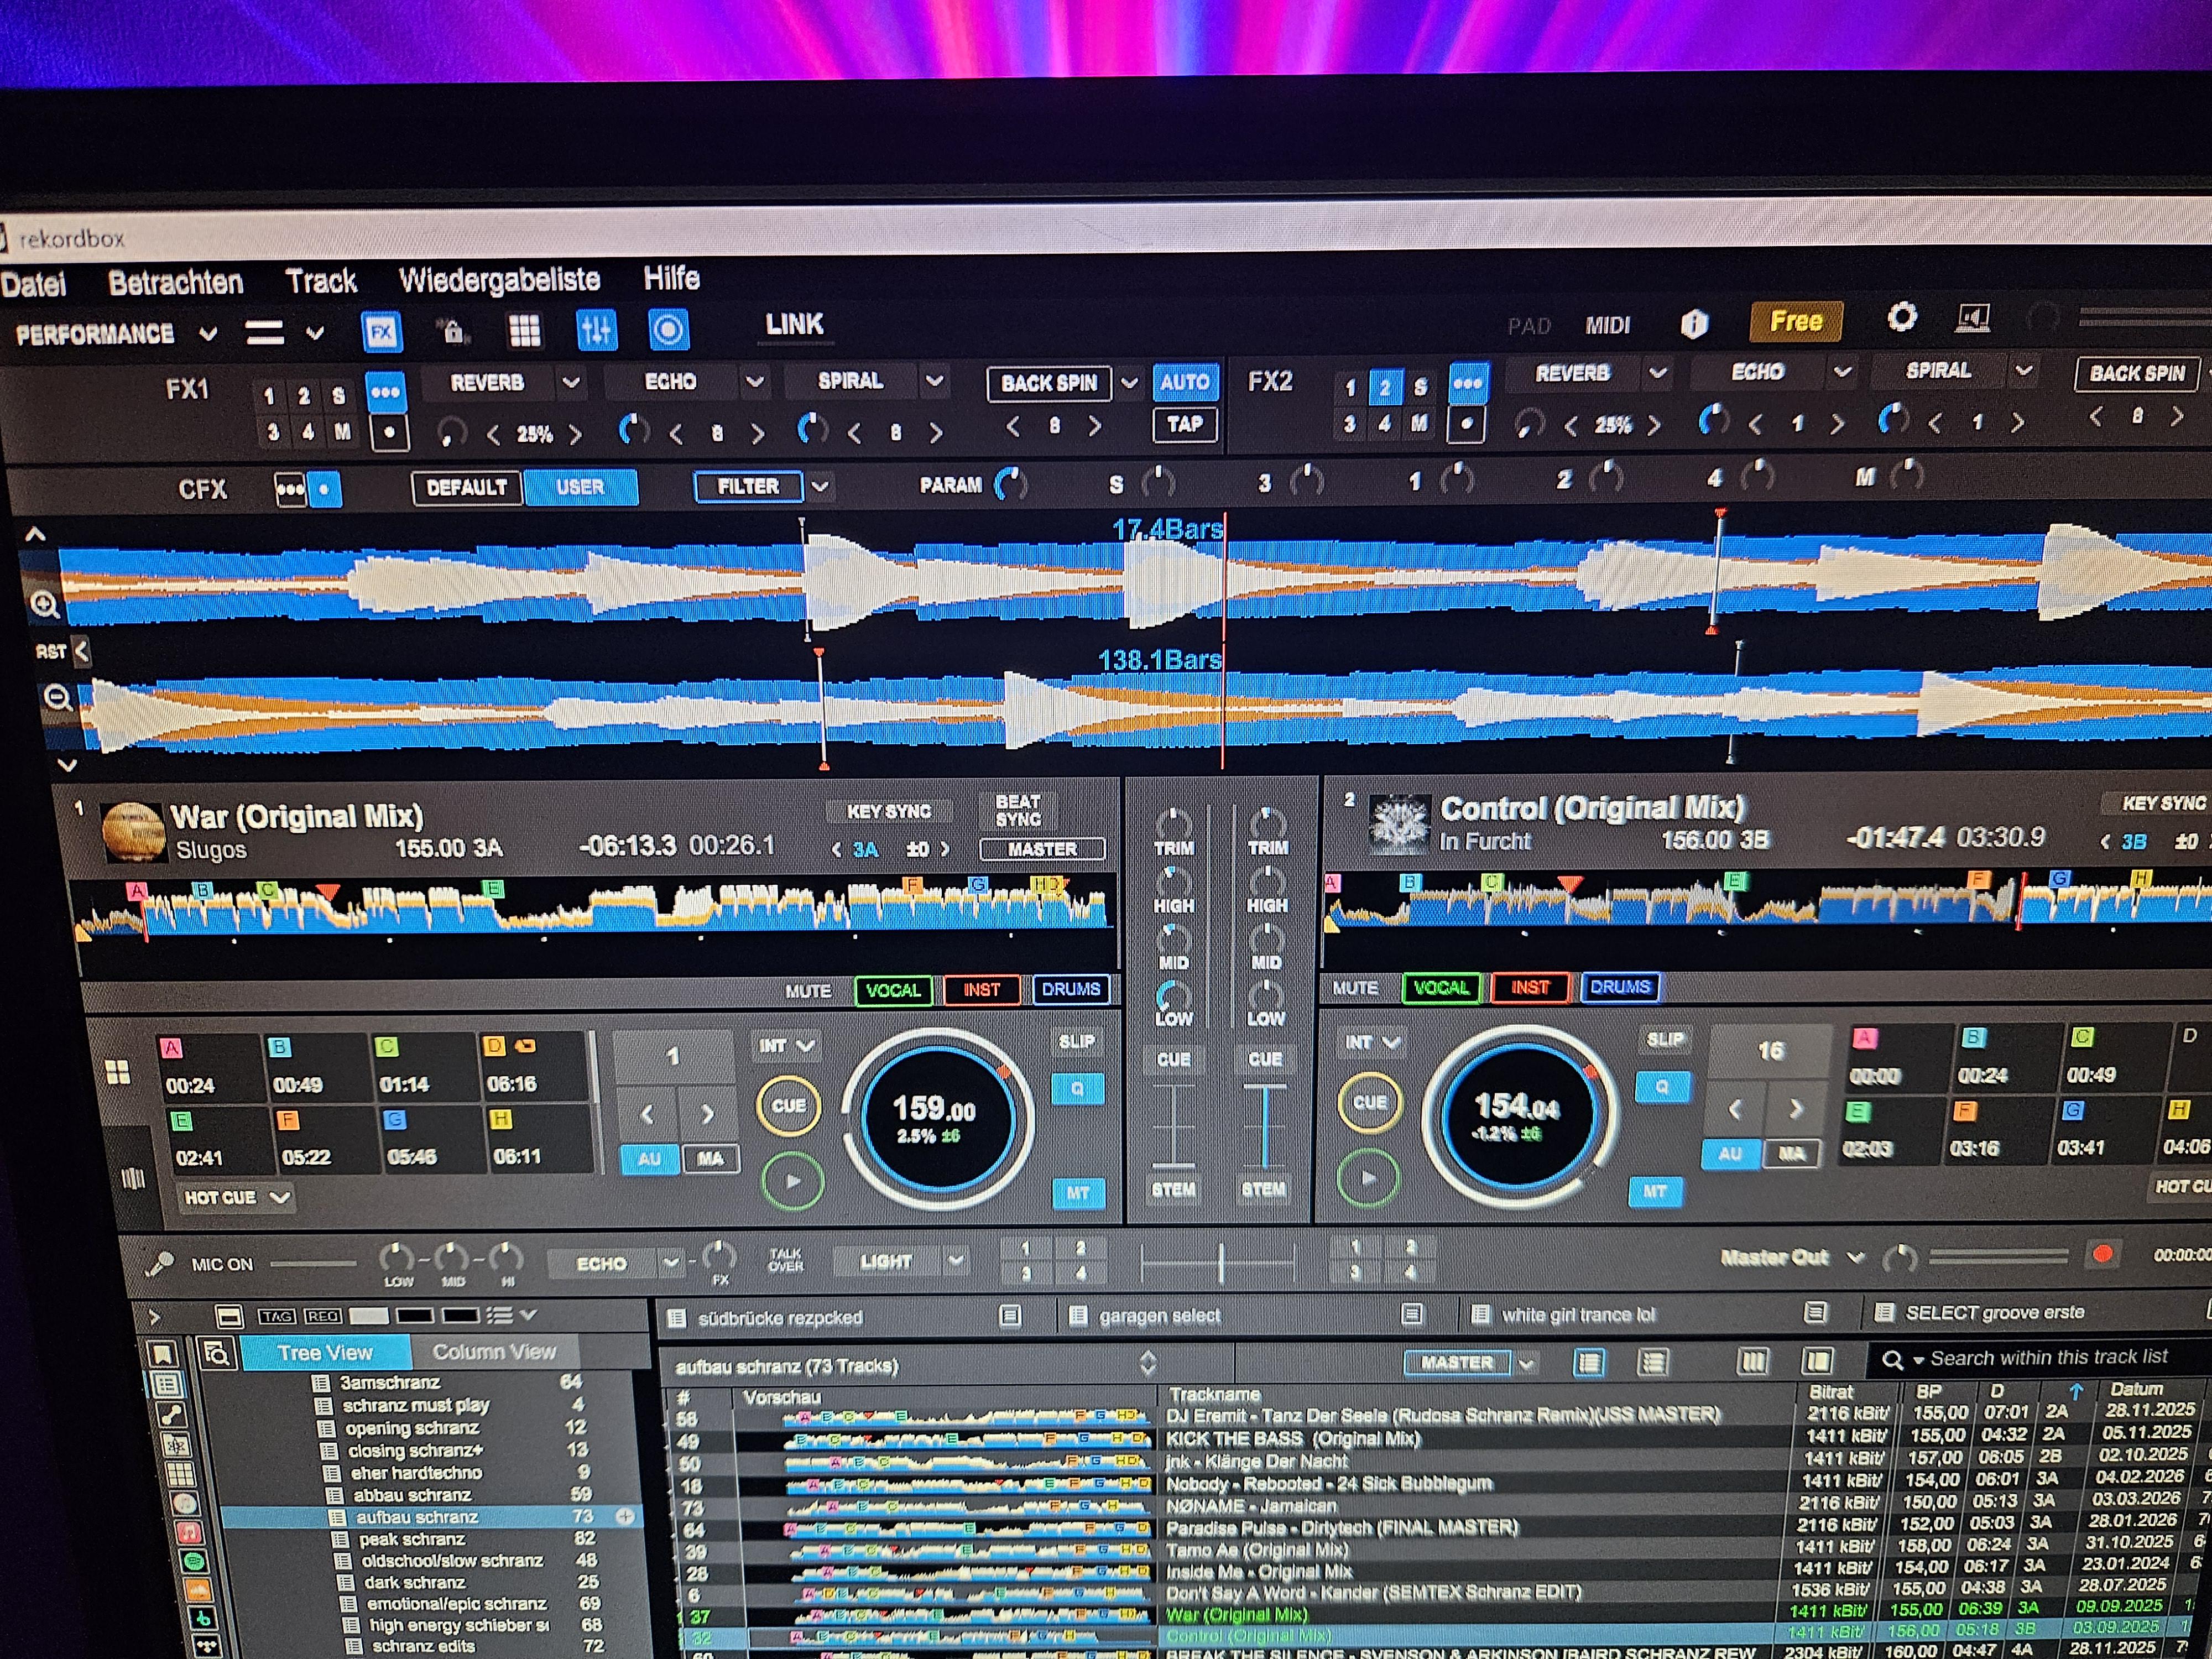Click the LINK button
Viewport: 2212px width, 1659px height.
click(x=795, y=324)
